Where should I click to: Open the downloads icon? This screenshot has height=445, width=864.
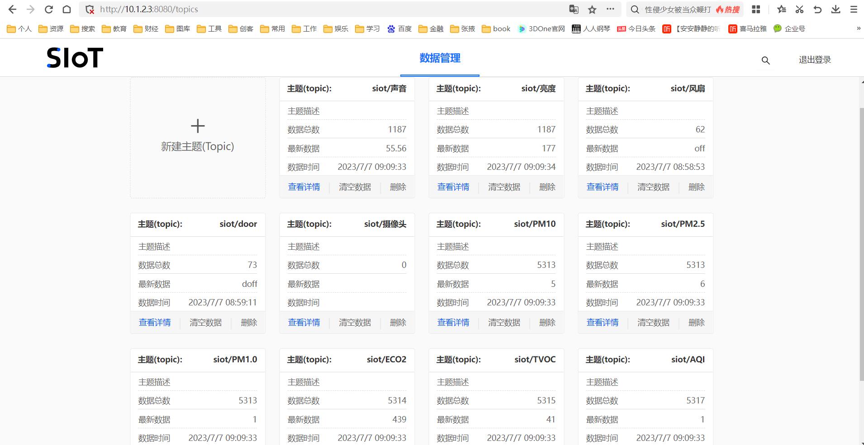(836, 9)
